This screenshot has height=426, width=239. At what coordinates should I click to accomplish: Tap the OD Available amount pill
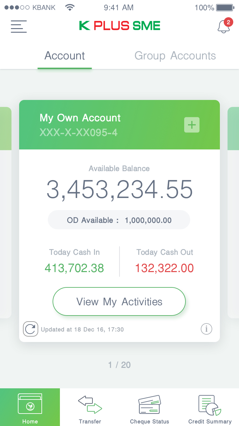click(x=119, y=220)
